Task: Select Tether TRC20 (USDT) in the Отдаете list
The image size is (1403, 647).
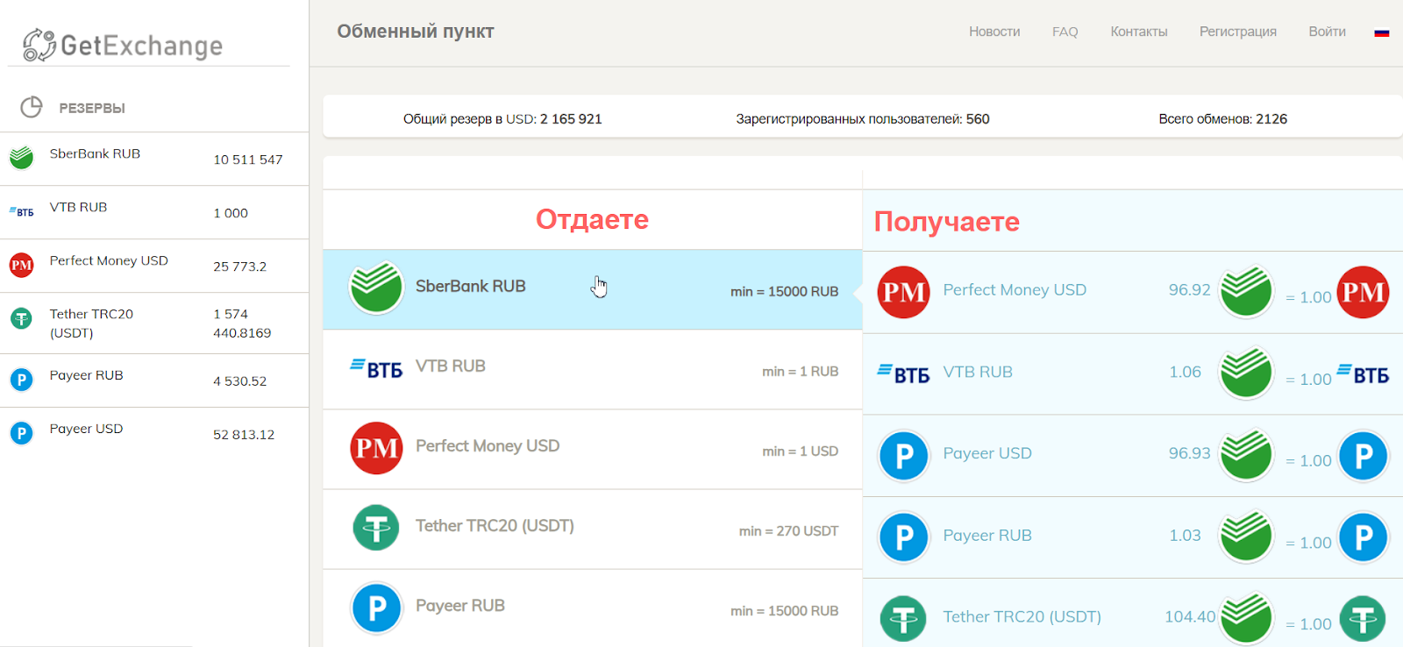Action: (593, 529)
